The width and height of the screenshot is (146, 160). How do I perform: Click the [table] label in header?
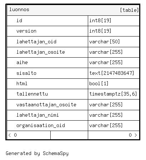coord(129,10)
